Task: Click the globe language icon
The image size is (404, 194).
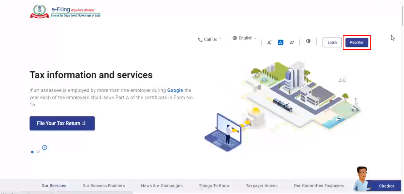Action: point(235,38)
